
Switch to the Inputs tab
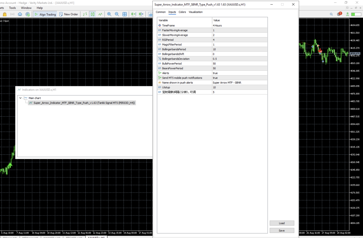tap(172, 12)
